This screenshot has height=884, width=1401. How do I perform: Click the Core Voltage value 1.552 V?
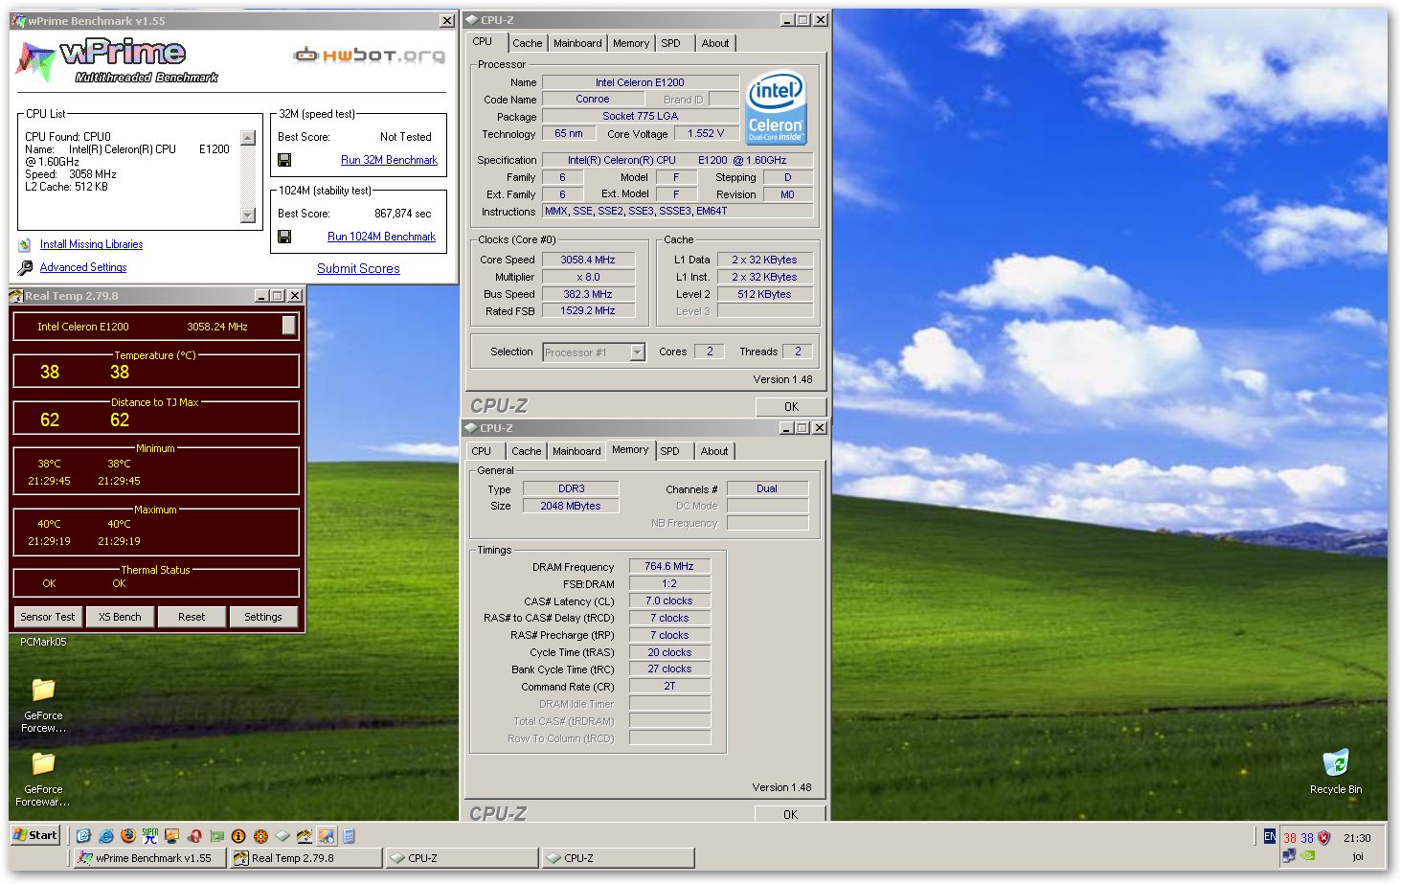pyautogui.click(x=706, y=134)
